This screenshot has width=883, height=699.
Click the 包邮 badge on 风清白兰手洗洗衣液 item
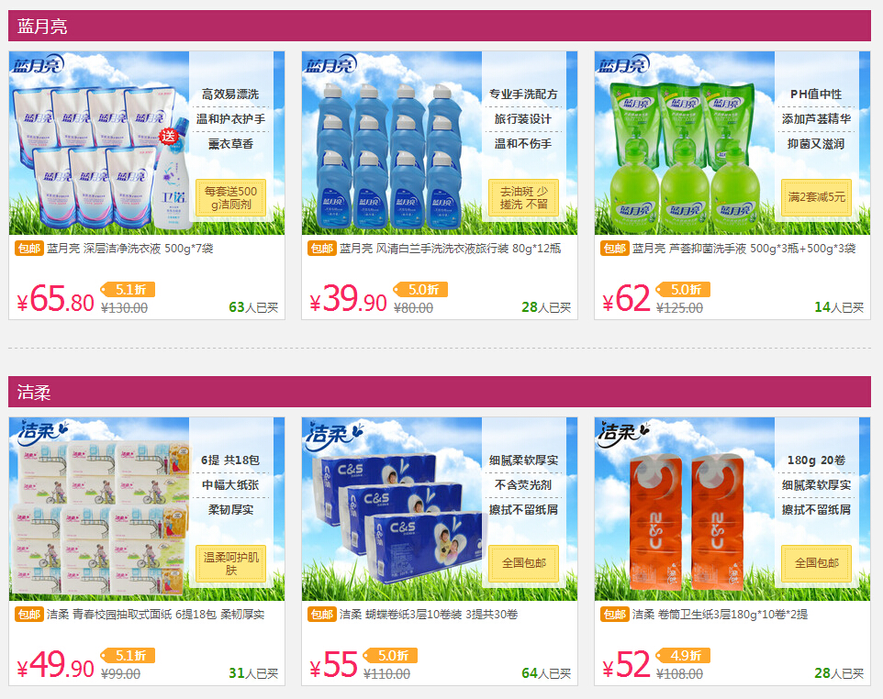322,249
